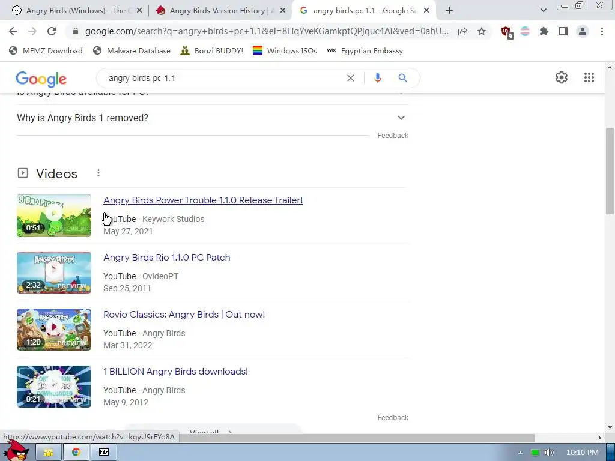This screenshot has height=461, width=615.
Task: Bookmark this page with the star icon
Action: coord(482,31)
